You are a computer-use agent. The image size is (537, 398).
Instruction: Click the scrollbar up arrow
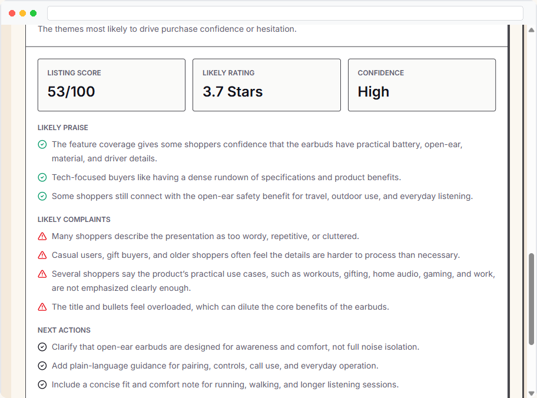pyautogui.click(x=531, y=30)
